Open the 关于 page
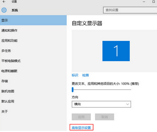The width and height of the screenshot is (157, 132). pos(33,111)
